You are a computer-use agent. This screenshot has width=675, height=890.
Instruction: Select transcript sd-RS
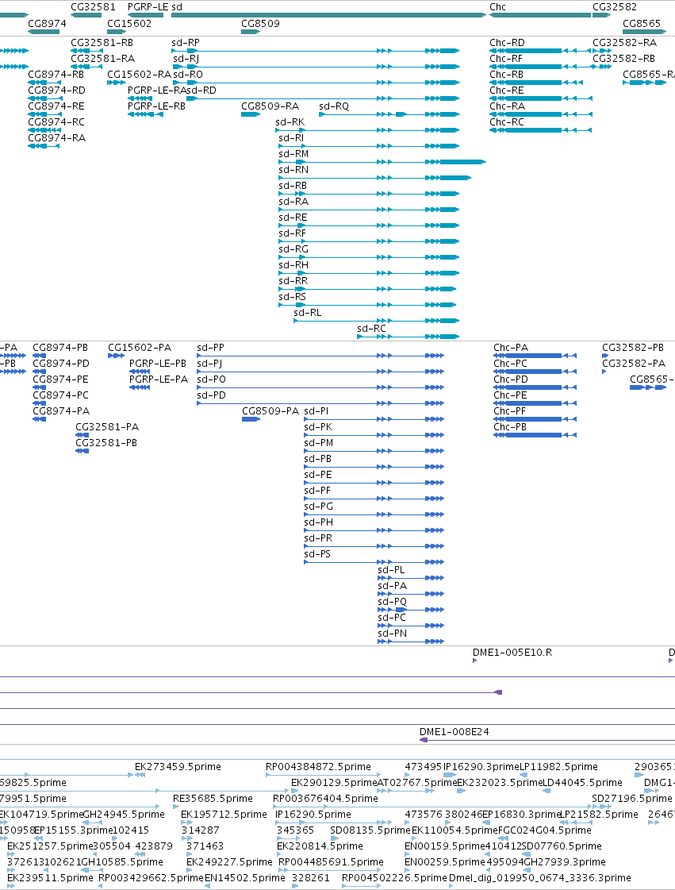pos(367,306)
